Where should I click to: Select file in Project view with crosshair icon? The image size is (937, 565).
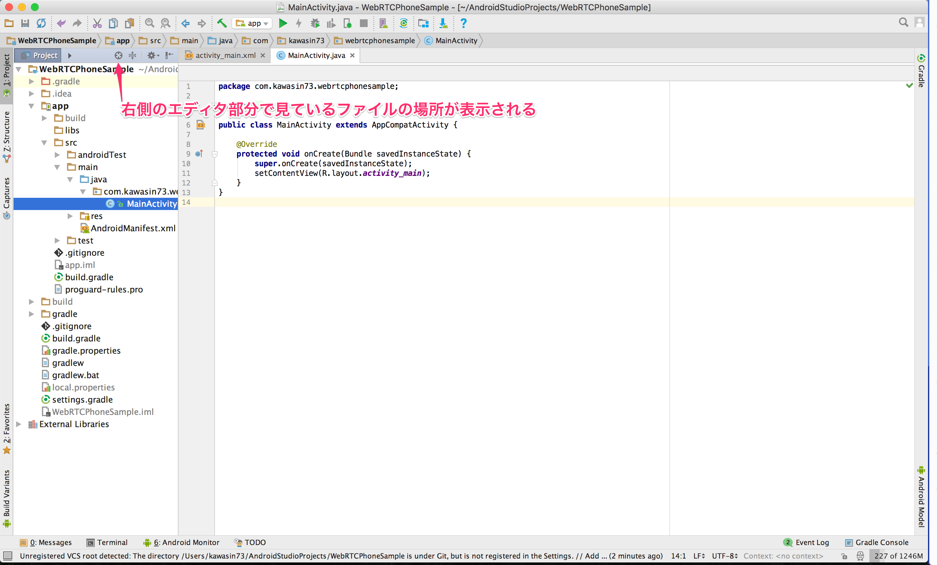tap(118, 55)
